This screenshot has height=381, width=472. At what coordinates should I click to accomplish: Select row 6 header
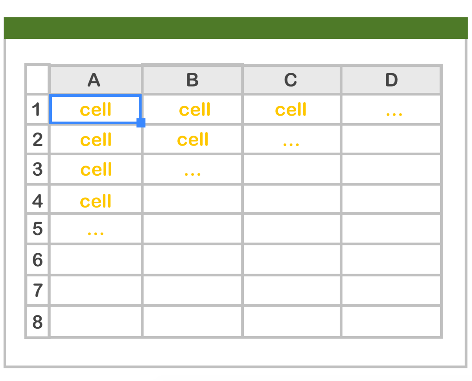click(37, 260)
